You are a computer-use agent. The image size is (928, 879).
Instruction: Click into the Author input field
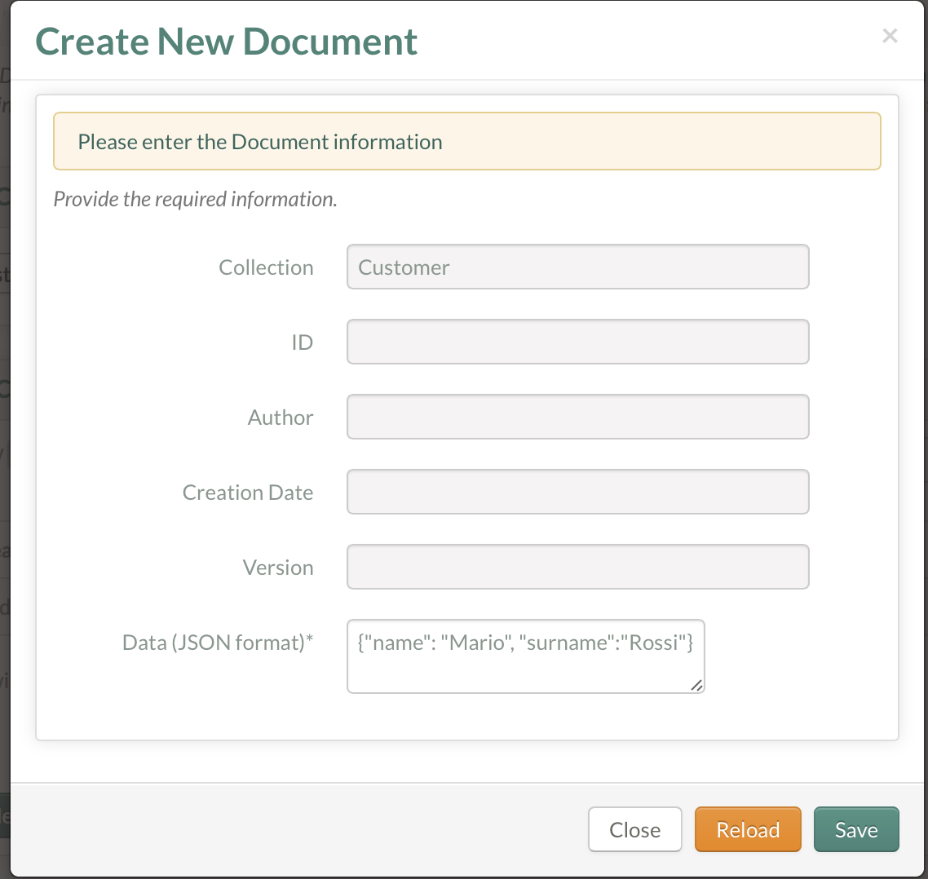pos(577,417)
